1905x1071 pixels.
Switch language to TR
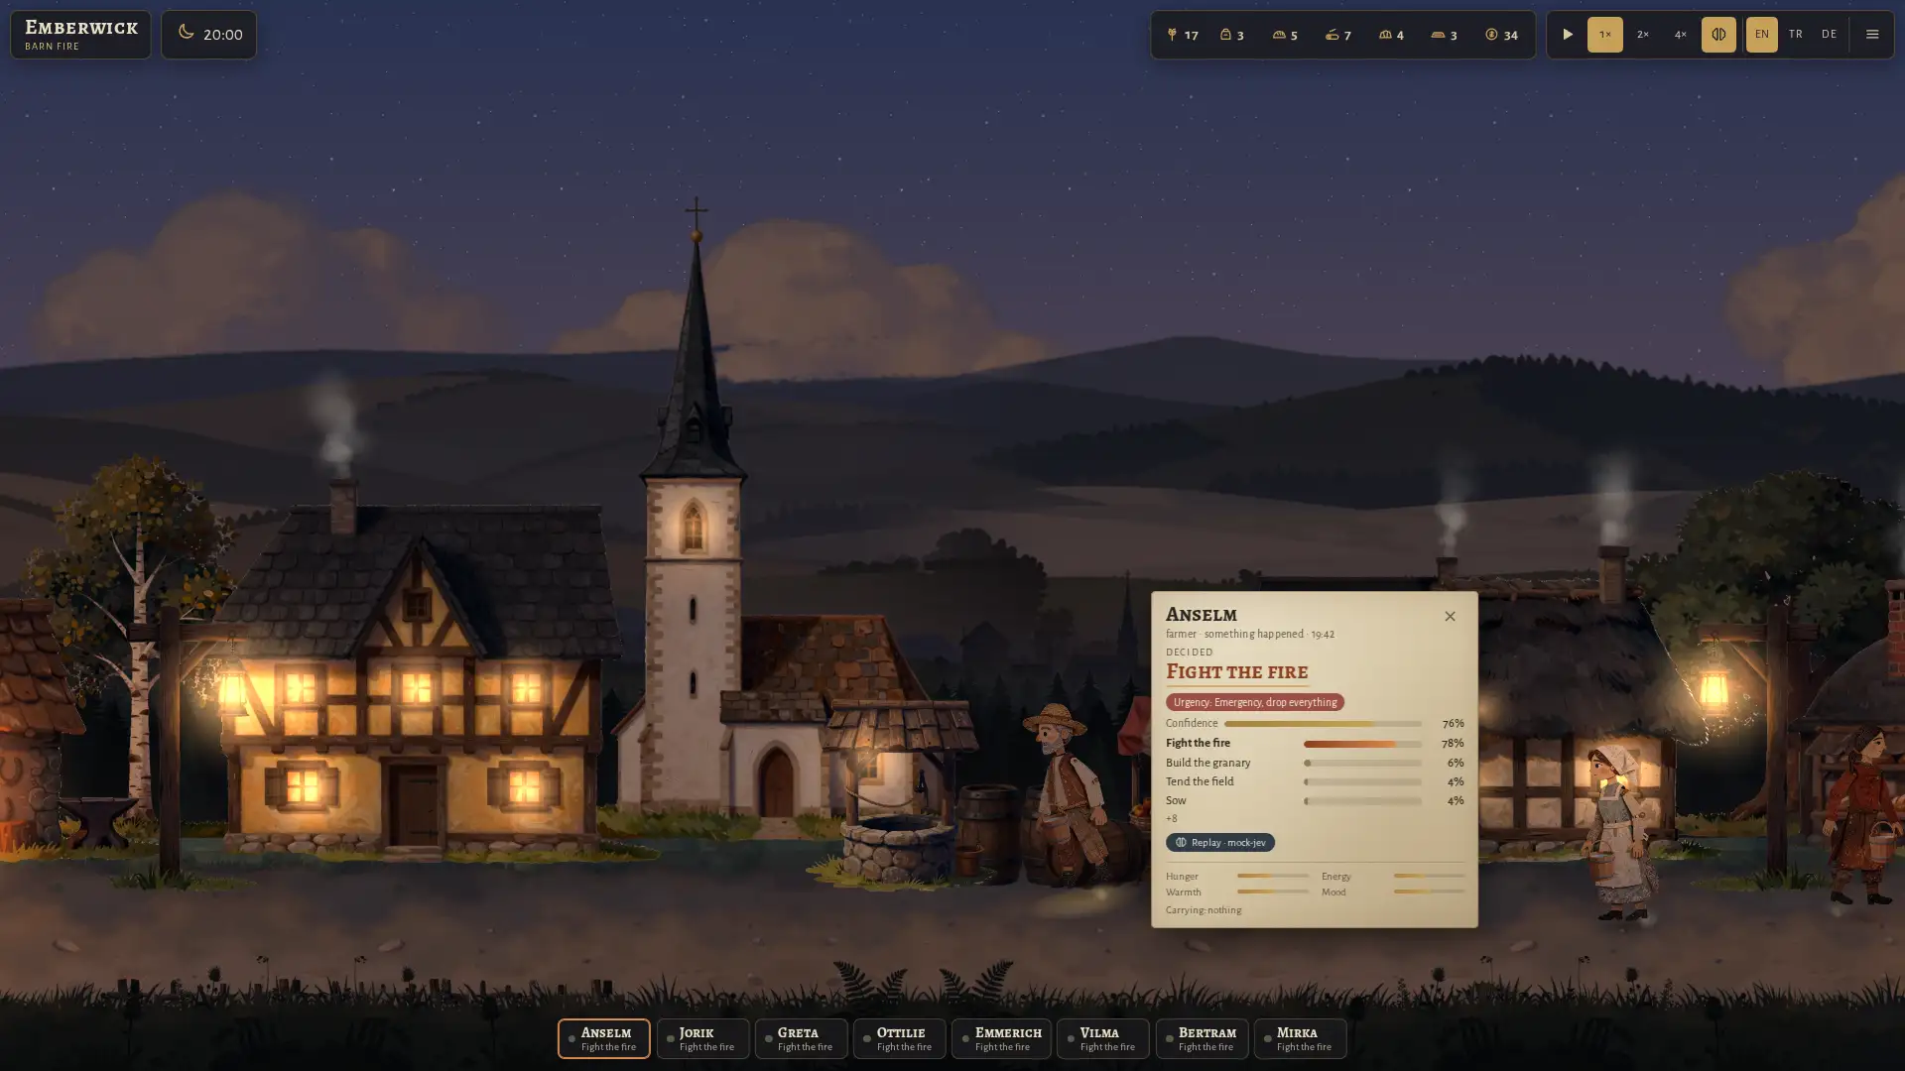click(1796, 35)
